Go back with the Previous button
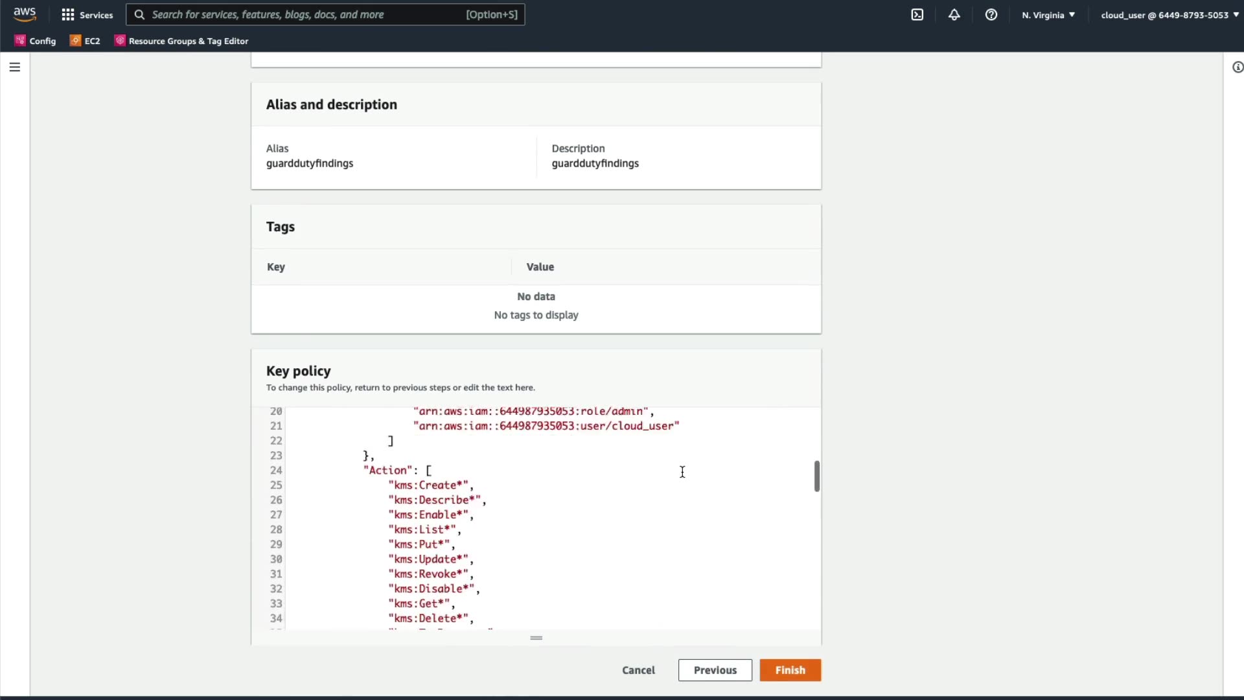 [x=715, y=670]
